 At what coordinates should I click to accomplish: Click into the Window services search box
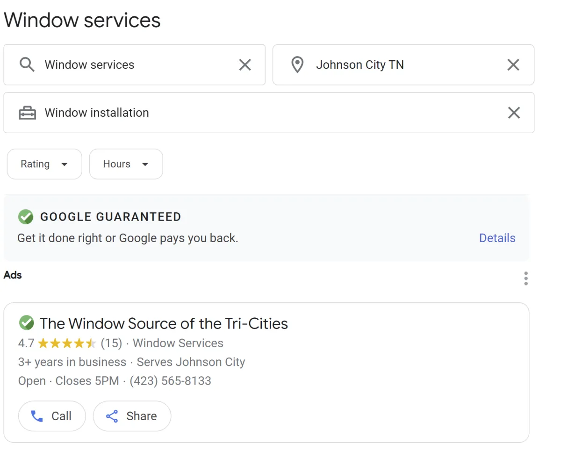(x=136, y=65)
